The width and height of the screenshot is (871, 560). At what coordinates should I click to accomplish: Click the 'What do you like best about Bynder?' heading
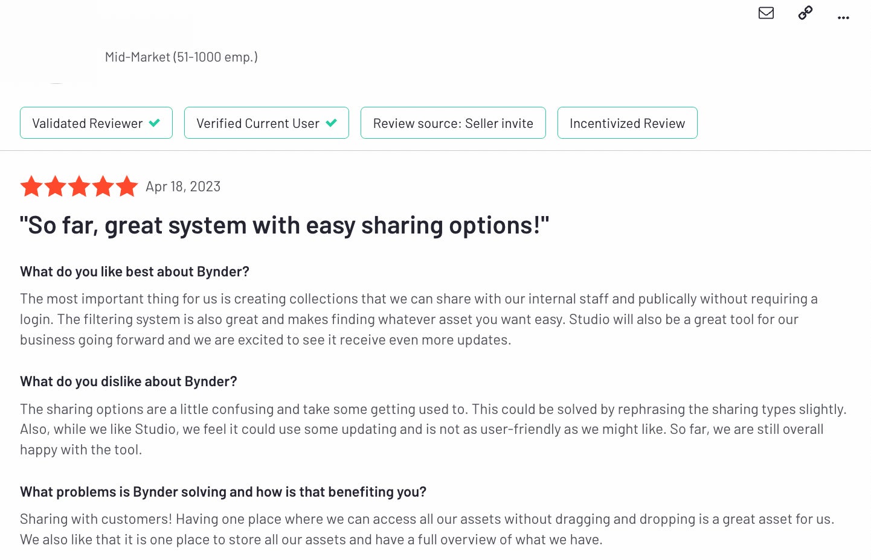(135, 272)
